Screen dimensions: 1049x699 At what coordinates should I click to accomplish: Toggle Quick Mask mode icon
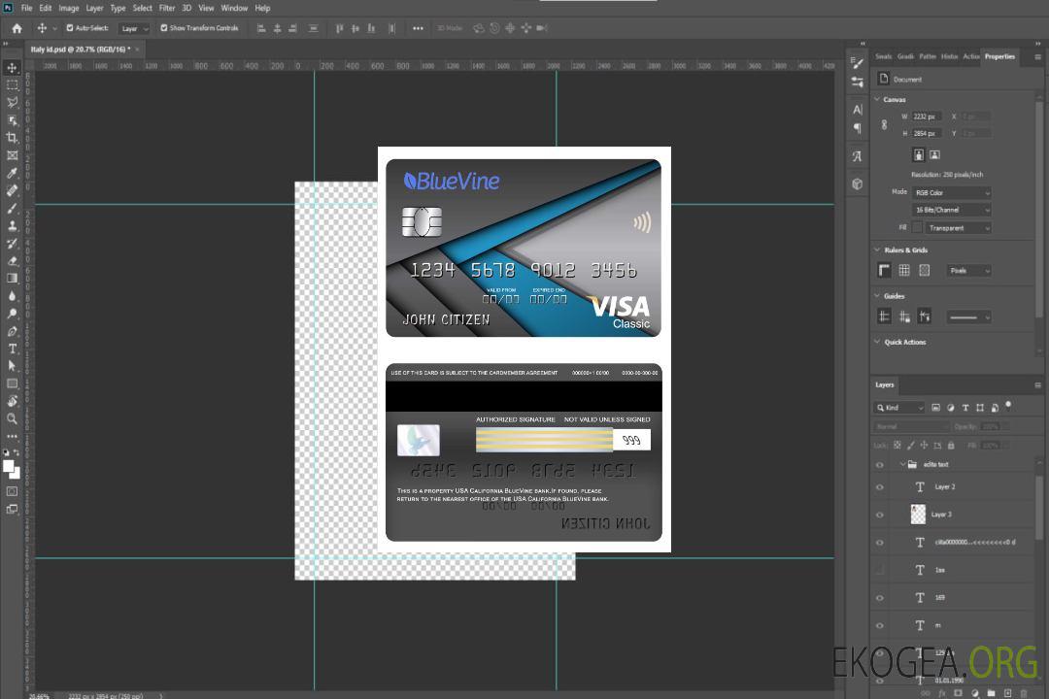(12, 491)
